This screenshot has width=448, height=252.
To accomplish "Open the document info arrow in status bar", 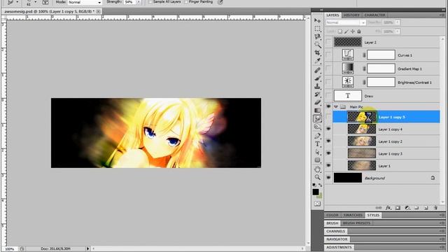I will pos(87,248).
